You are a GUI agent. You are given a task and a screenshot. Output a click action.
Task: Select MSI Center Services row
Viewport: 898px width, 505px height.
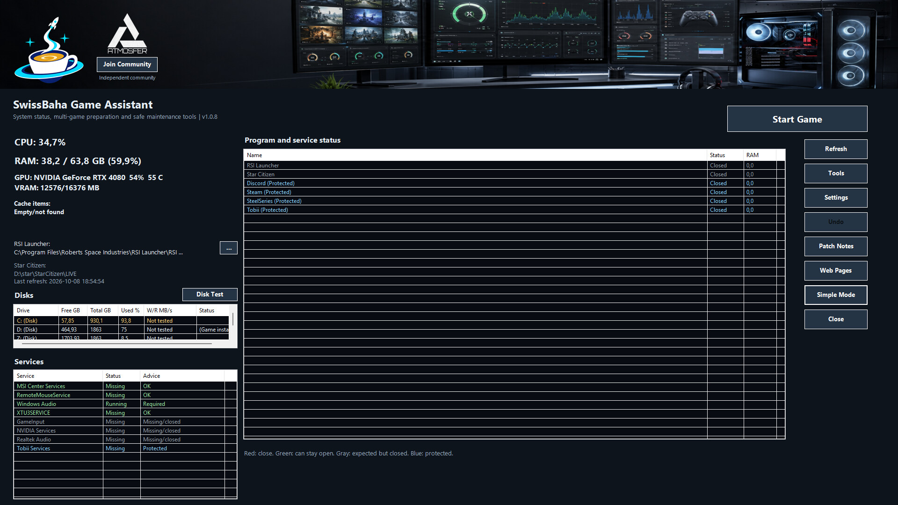pyautogui.click(x=125, y=386)
